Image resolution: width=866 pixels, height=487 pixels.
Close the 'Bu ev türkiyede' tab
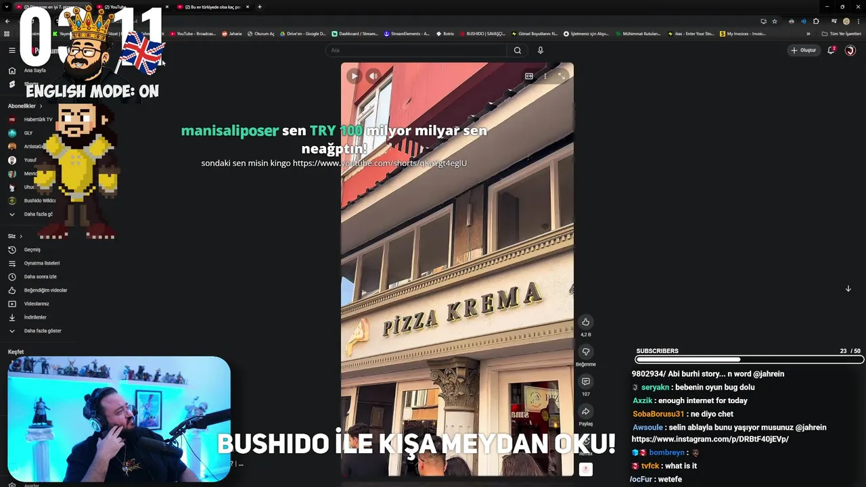[x=248, y=7]
